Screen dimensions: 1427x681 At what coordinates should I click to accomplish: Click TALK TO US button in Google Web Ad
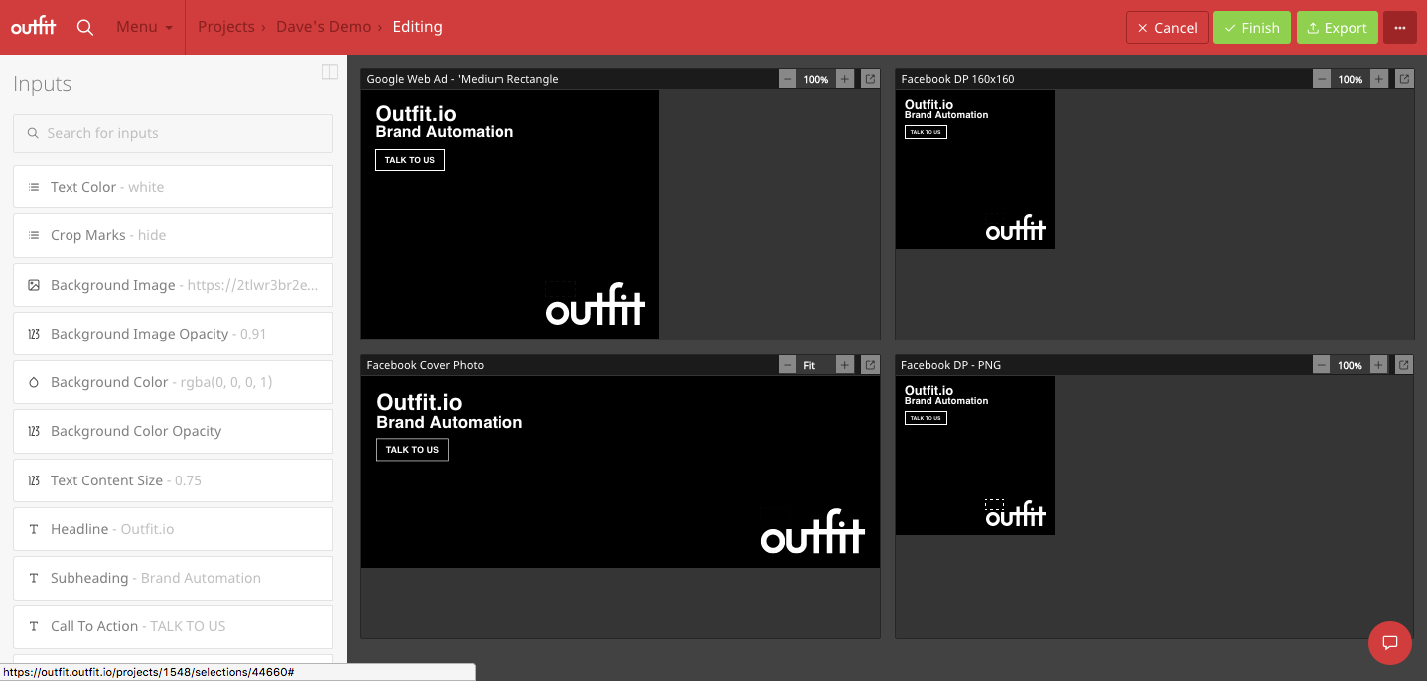(410, 160)
